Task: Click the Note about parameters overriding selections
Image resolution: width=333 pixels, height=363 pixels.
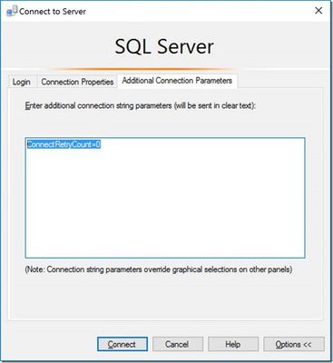Action: 159,270
